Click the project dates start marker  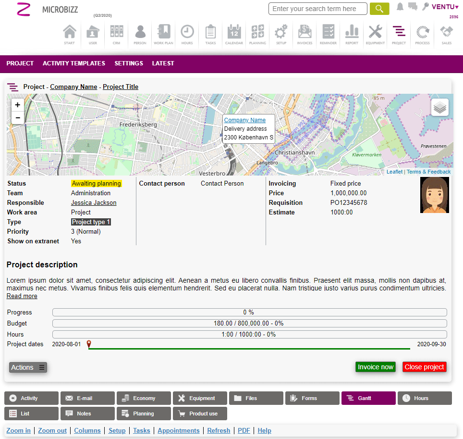(89, 344)
